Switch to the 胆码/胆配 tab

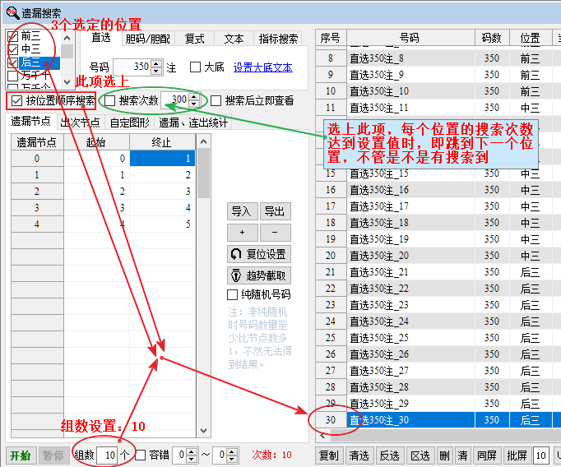pos(147,39)
